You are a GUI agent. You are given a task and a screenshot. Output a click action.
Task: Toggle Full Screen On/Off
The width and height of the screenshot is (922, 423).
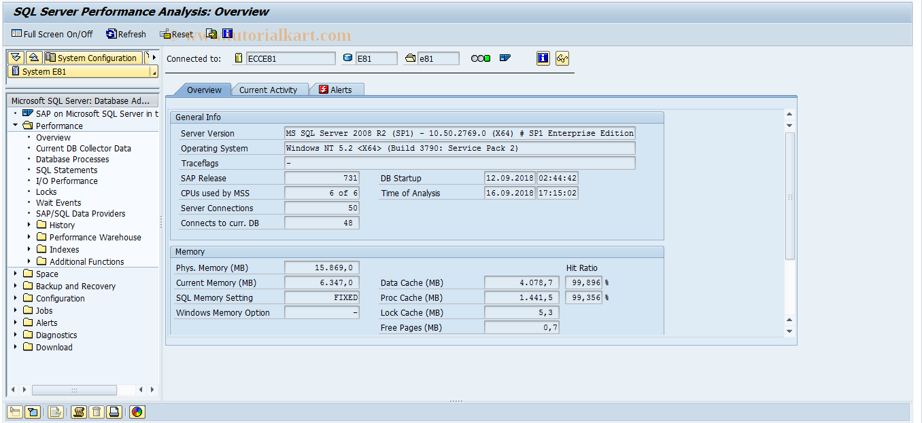click(x=52, y=34)
